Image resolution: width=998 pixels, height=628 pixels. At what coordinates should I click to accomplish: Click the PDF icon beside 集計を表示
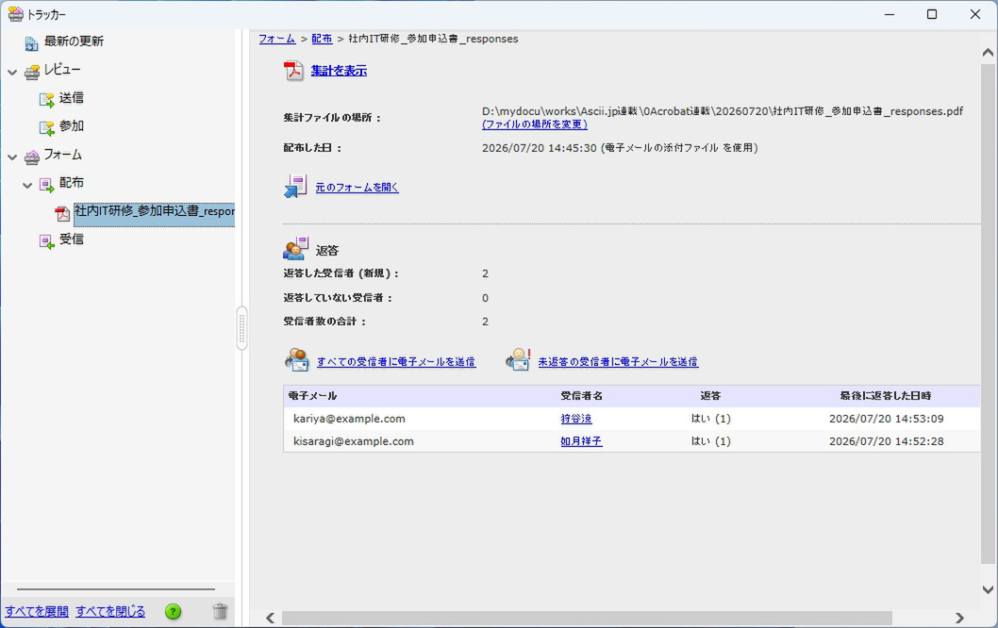[293, 71]
